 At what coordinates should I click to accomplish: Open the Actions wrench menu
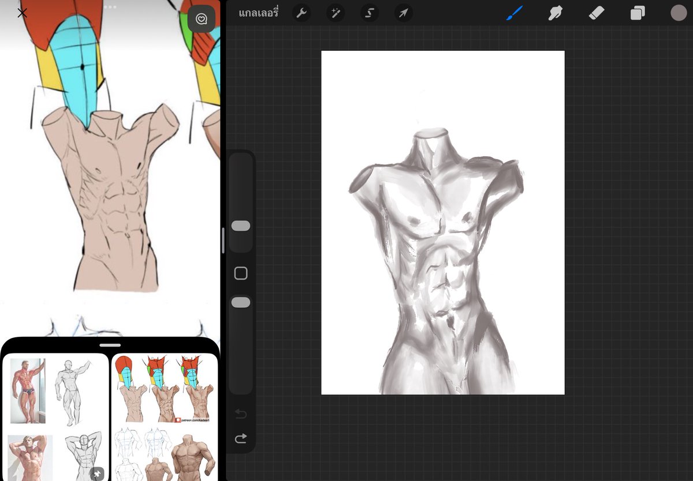pyautogui.click(x=301, y=13)
